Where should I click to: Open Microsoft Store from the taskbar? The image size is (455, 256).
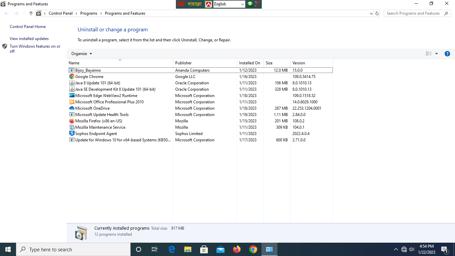click(x=204, y=249)
